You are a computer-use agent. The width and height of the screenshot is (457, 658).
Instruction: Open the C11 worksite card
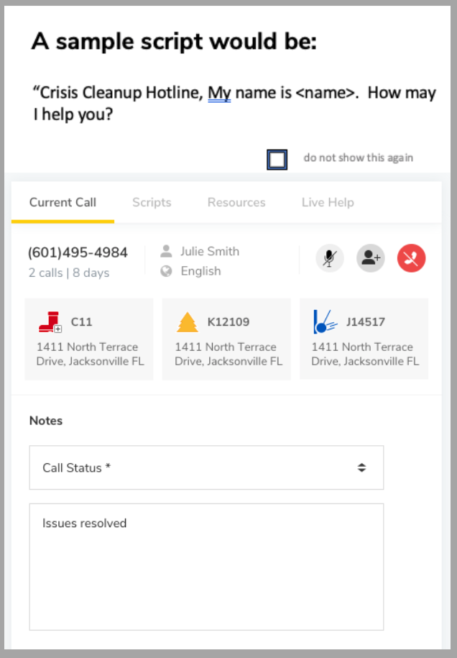(89, 339)
